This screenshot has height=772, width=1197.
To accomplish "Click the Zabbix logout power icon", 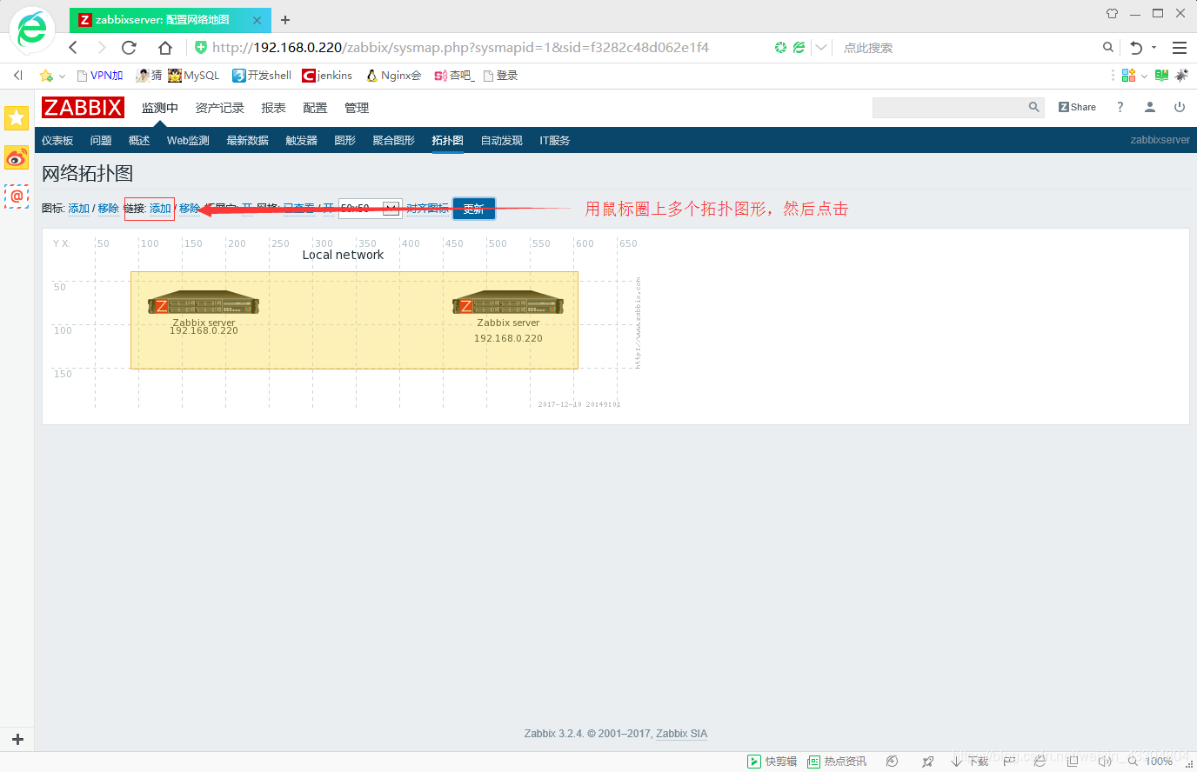I will 1180,107.
